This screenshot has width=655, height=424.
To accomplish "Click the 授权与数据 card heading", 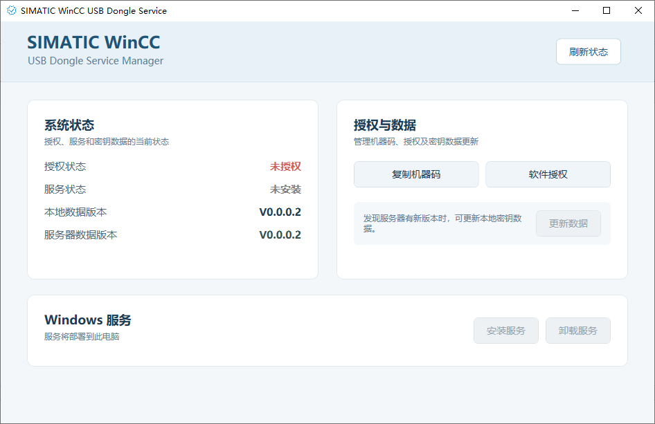I will (x=385, y=125).
